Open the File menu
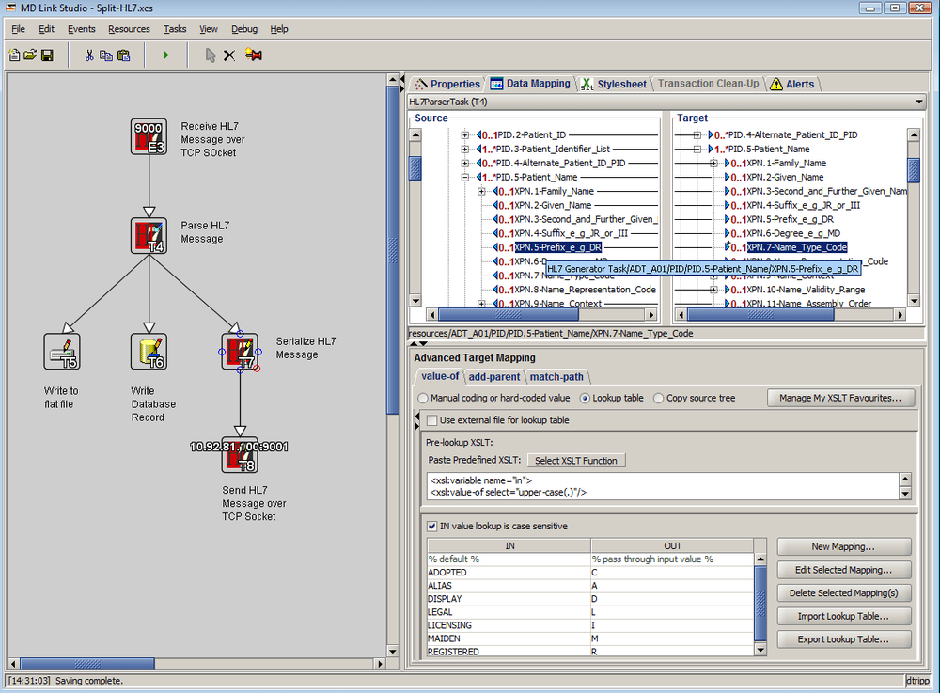This screenshot has width=940, height=693. coord(19,29)
